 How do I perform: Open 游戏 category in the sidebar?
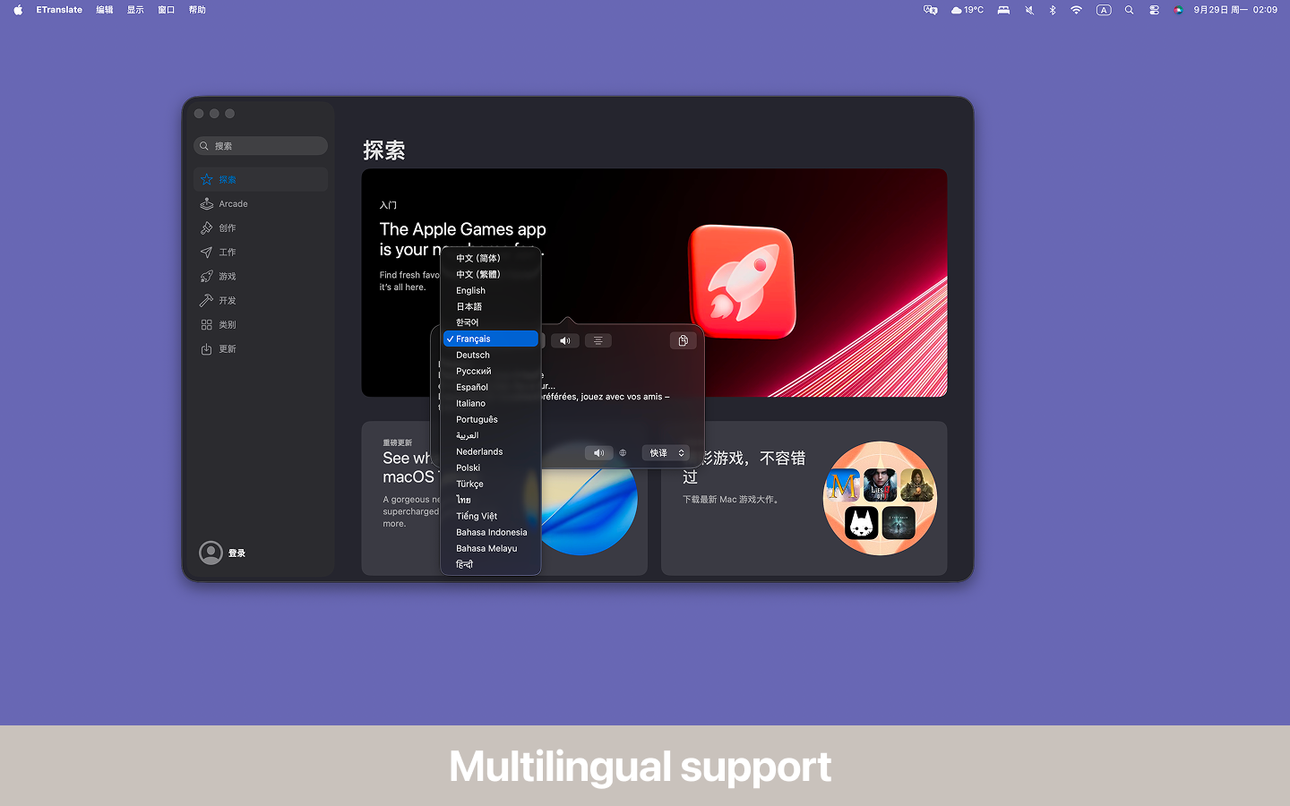[261, 276]
